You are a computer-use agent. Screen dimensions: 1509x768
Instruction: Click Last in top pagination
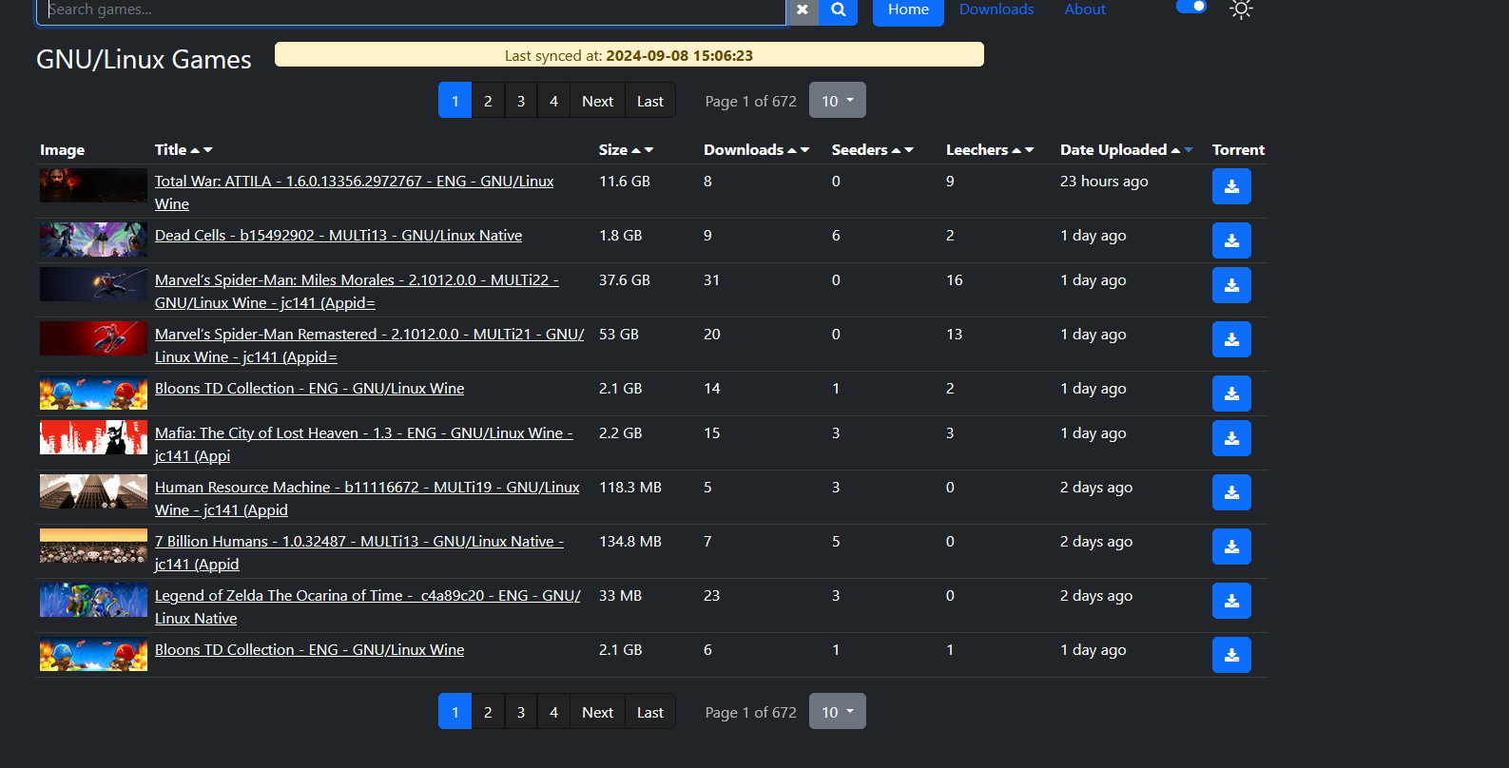650,101
